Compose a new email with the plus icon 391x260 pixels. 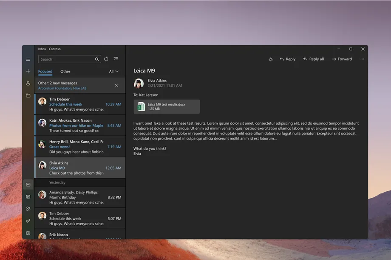[x=28, y=71]
